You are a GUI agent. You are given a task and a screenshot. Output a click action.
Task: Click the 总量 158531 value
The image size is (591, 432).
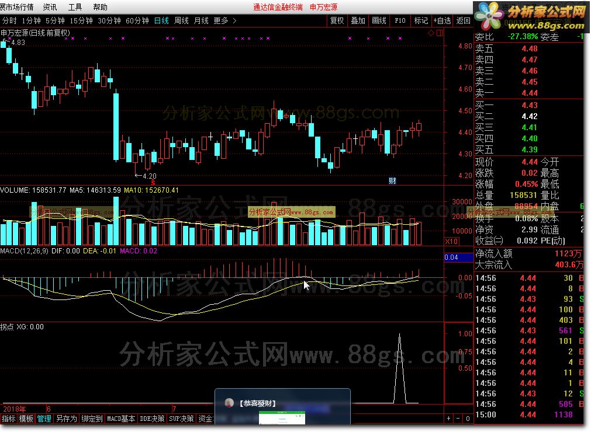524,195
